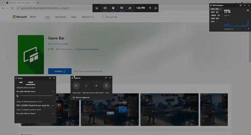Start recording with the dot button
This screenshot has height=135, width=251.
[x=96, y=86]
